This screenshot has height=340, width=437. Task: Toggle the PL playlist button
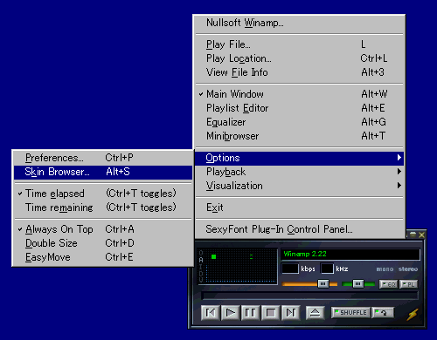click(x=408, y=284)
